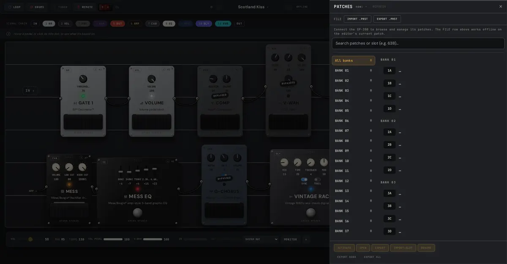The image size is (507, 264).
Task: Open the Scotland Kiss patch dropdown
Action: click(x=253, y=7)
